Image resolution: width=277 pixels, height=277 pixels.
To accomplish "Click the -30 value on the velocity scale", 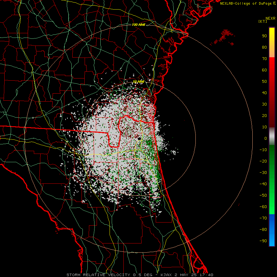I will pos(263,173).
